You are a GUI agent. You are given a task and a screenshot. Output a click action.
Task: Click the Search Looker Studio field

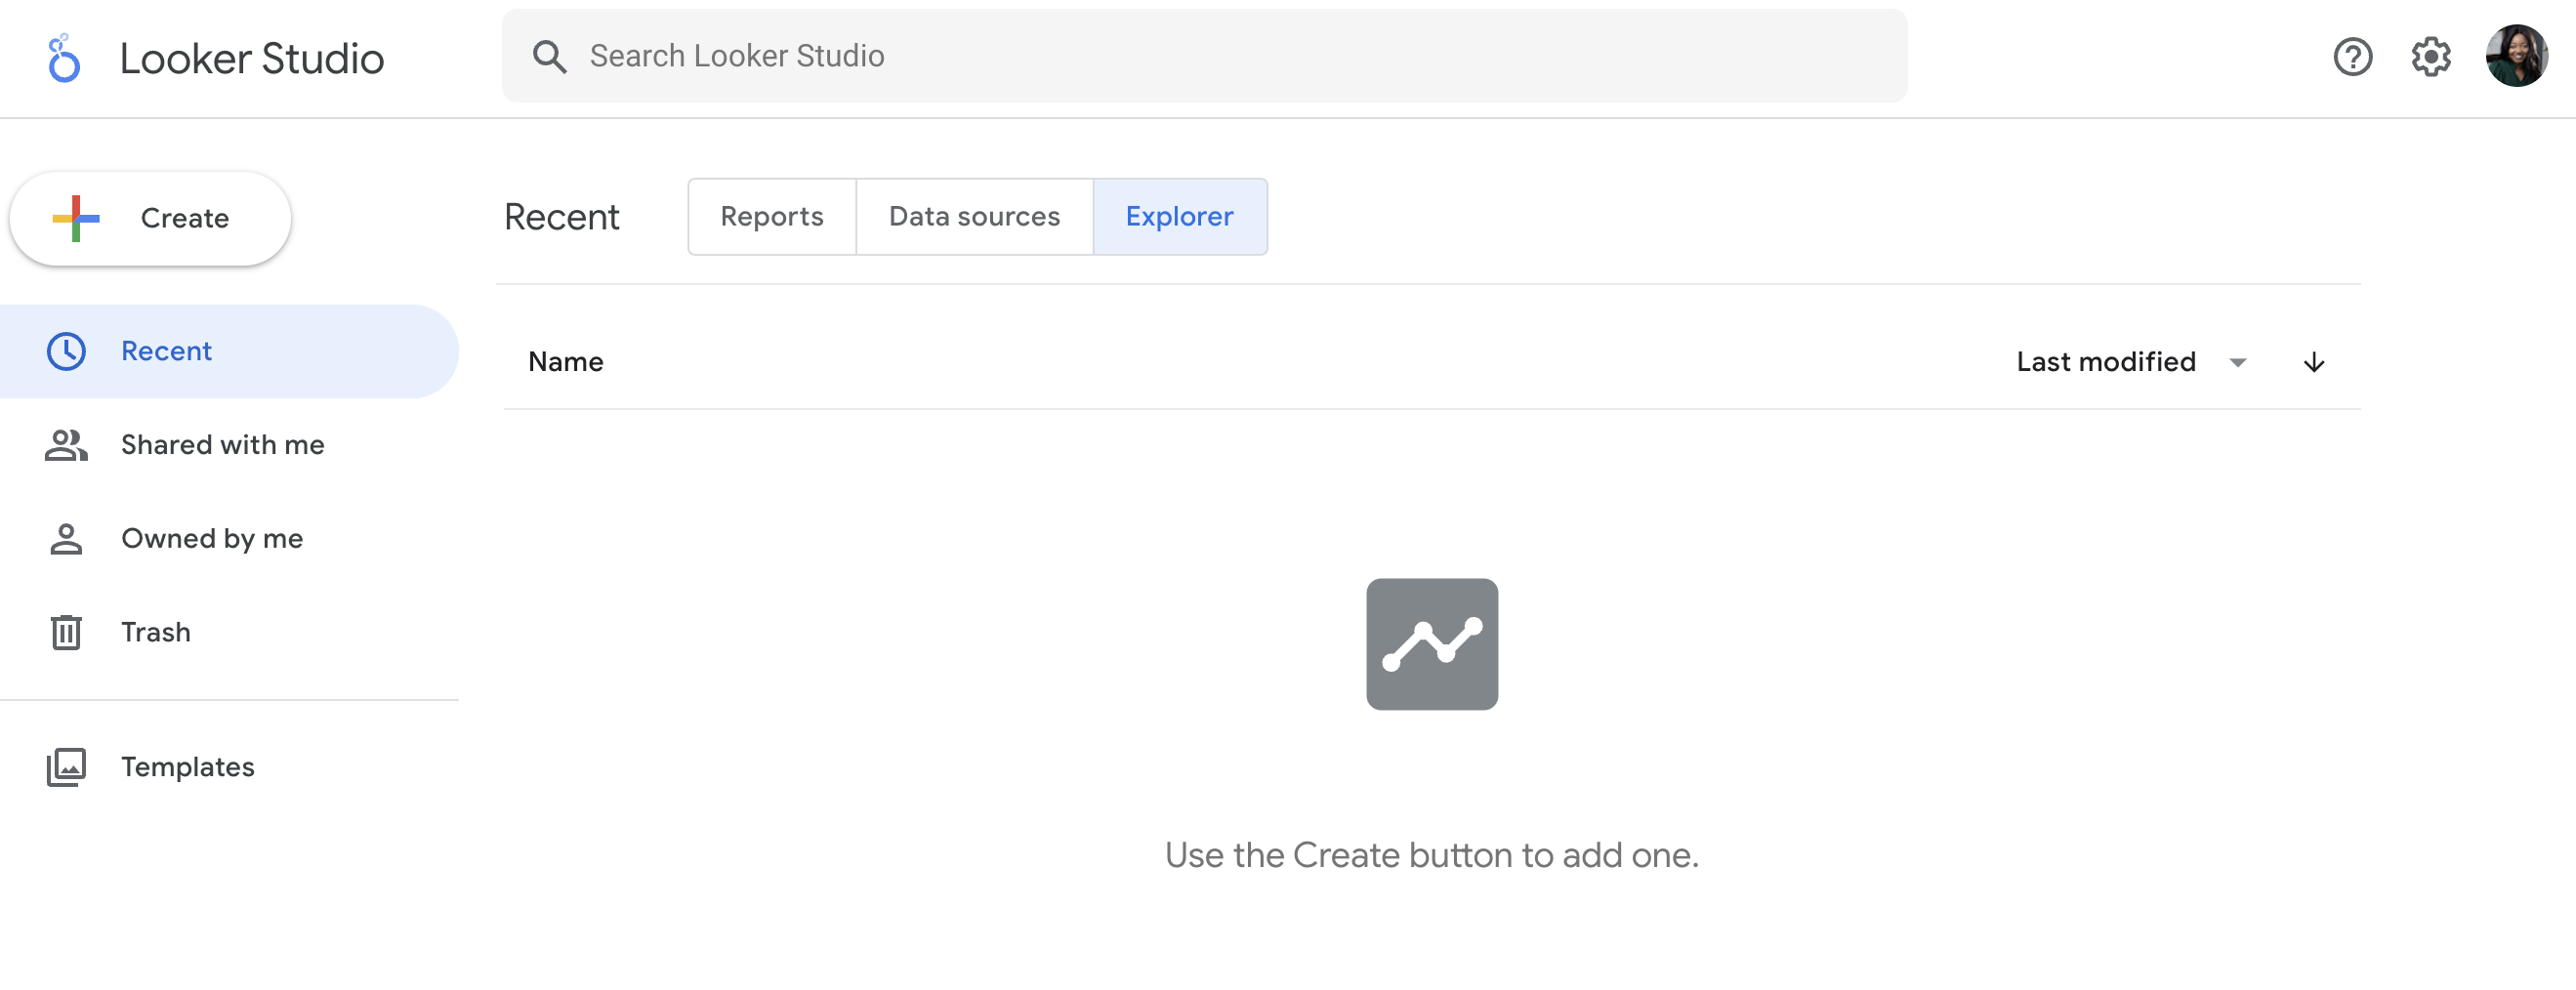coord(1200,56)
